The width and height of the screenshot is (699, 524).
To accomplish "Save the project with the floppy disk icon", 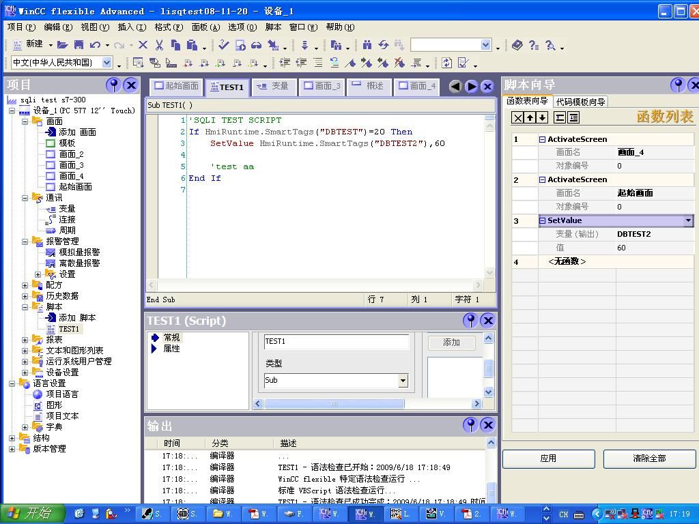I will click(x=79, y=45).
